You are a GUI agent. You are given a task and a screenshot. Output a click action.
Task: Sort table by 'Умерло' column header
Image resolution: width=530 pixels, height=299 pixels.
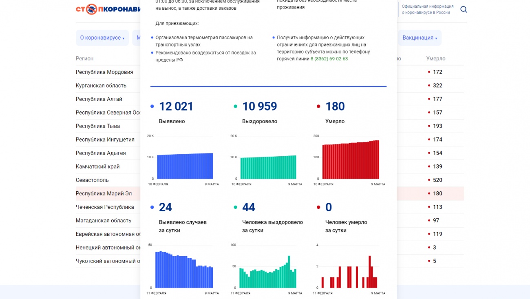436,59
